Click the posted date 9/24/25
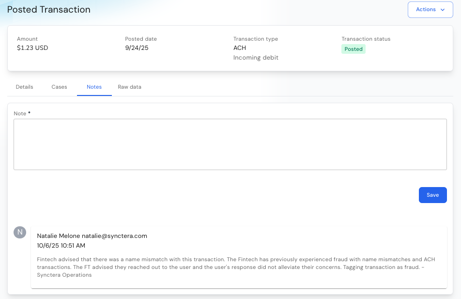461x299 pixels. point(137,47)
